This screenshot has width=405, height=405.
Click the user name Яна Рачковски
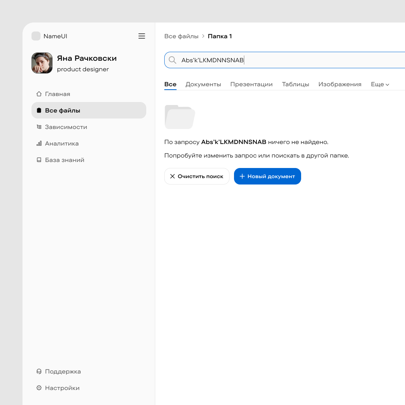[87, 58]
